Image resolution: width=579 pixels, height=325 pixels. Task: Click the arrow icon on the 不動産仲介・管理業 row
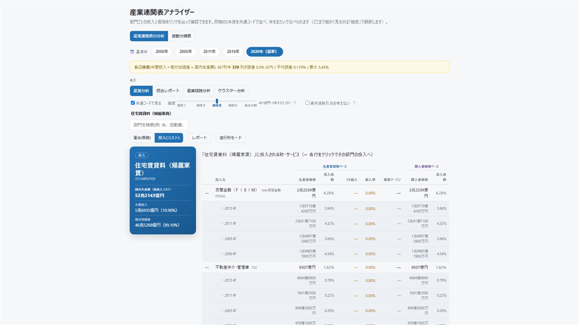coord(207,267)
